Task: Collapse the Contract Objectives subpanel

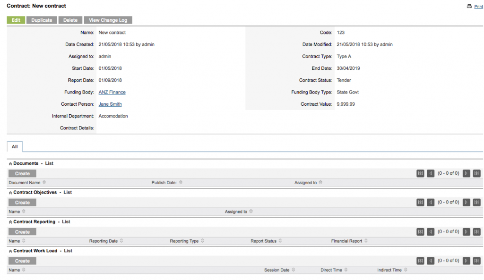Action: pos(10,193)
